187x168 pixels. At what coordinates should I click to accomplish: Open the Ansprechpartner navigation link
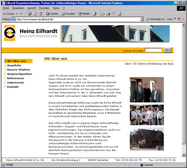tap(20, 74)
